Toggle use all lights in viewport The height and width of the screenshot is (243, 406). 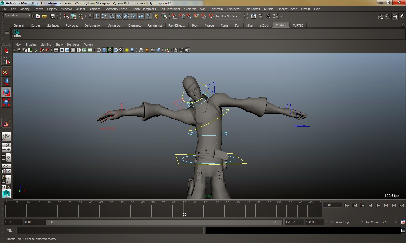click(x=127, y=50)
